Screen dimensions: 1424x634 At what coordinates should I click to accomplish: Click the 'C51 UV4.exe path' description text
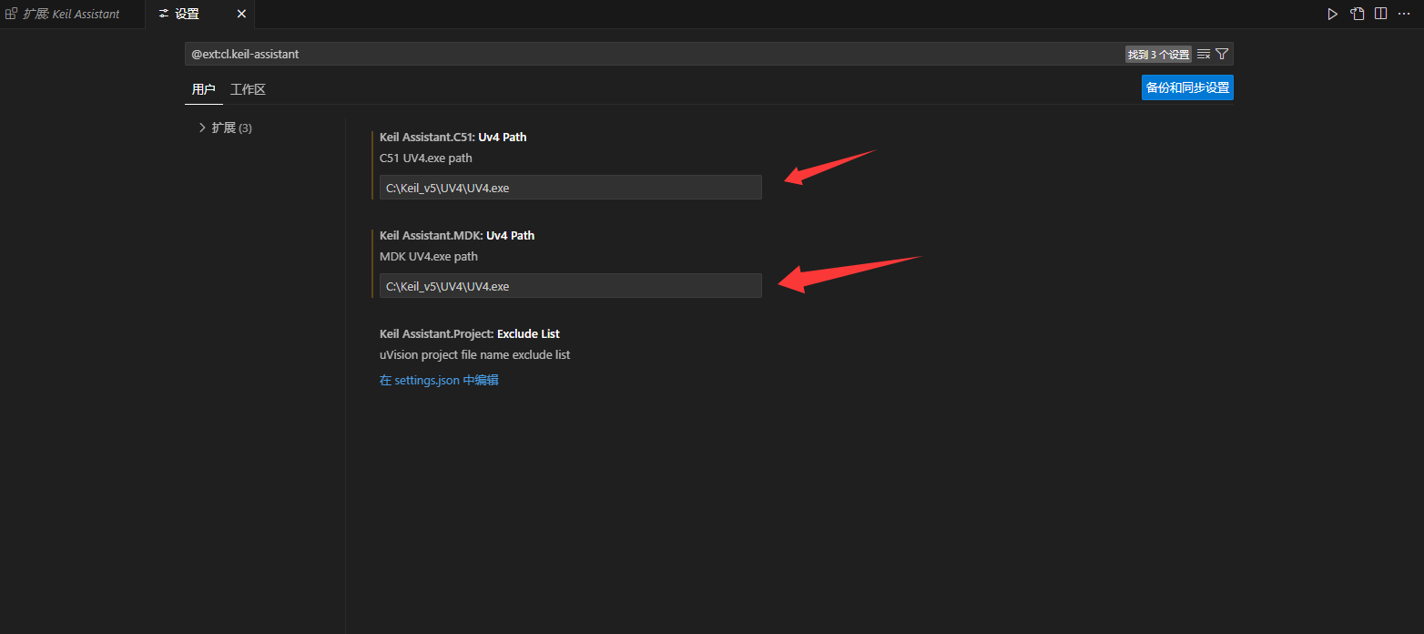click(x=426, y=158)
